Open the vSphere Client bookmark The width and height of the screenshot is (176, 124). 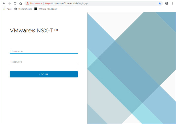click(x=23, y=9)
